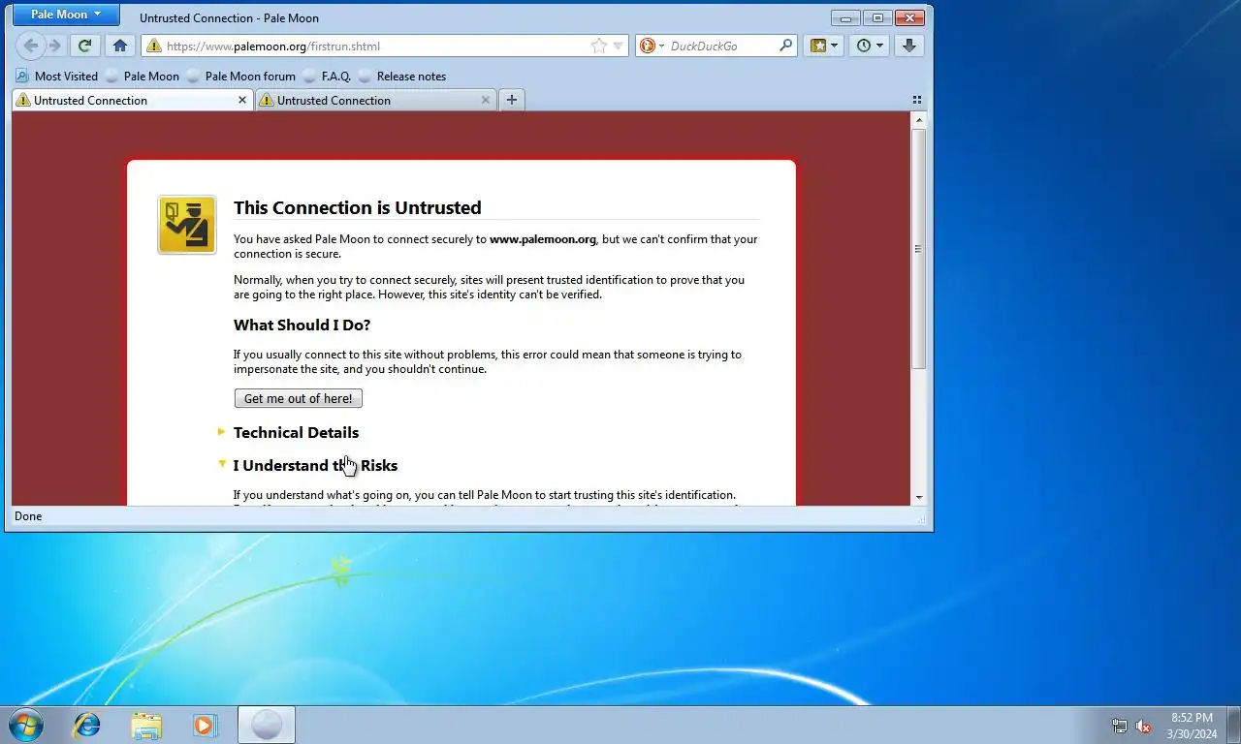Open the Downloads arrow button

click(908, 46)
